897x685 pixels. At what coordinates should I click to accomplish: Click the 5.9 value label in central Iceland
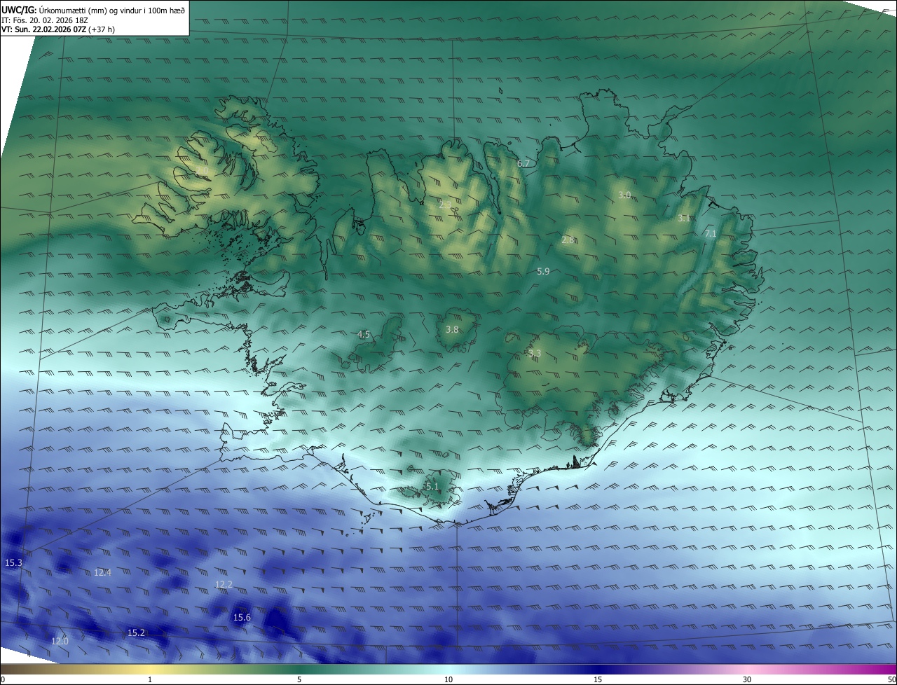(543, 272)
